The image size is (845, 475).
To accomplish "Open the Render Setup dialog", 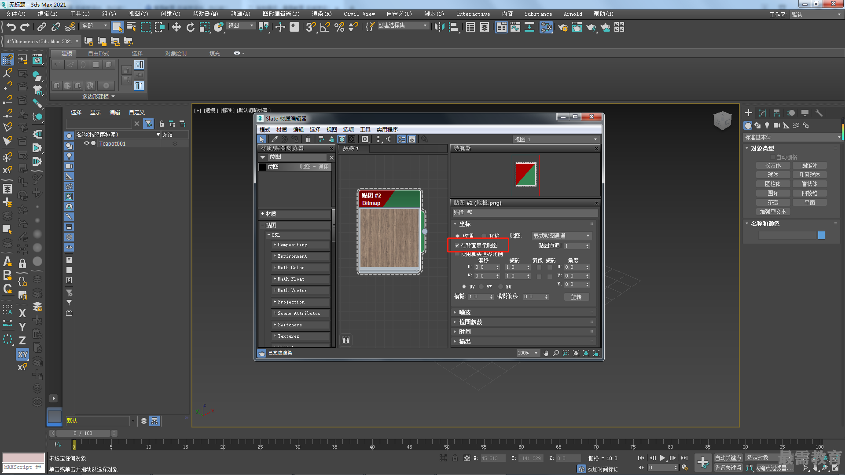I will coord(563,27).
